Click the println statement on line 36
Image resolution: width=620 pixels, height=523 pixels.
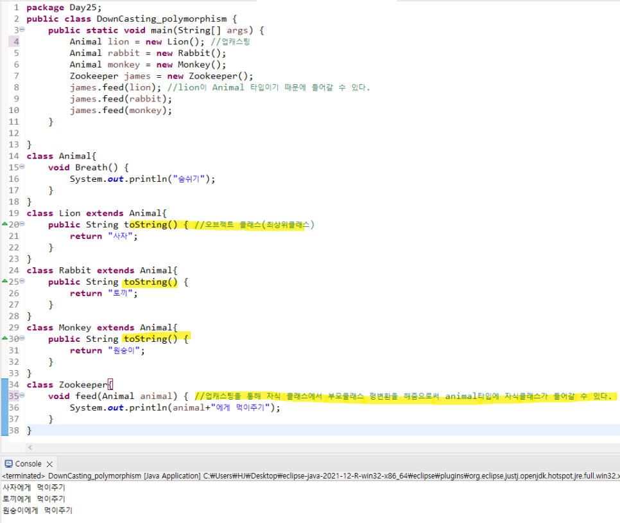pyautogui.click(x=175, y=407)
